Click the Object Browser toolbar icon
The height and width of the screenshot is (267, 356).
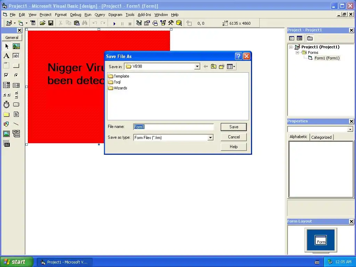point(163,23)
